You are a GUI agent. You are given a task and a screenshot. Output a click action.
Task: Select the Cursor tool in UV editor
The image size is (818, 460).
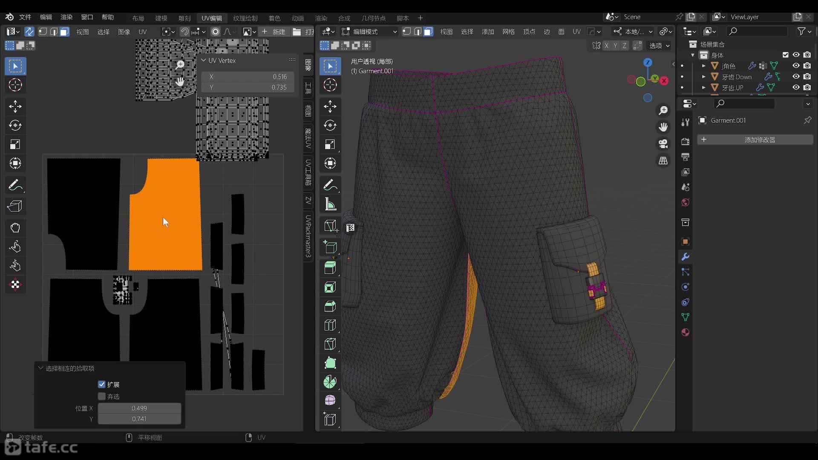point(15,85)
